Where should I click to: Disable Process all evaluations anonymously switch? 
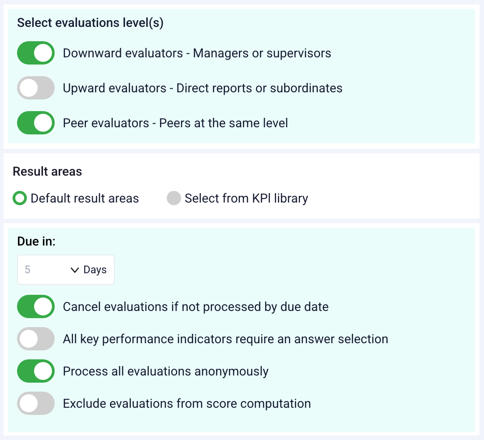click(x=36, y=371)
